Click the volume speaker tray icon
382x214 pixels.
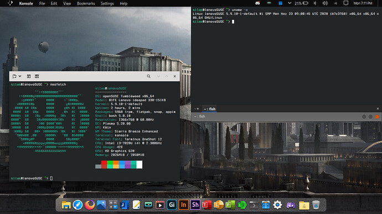point(325,3)
